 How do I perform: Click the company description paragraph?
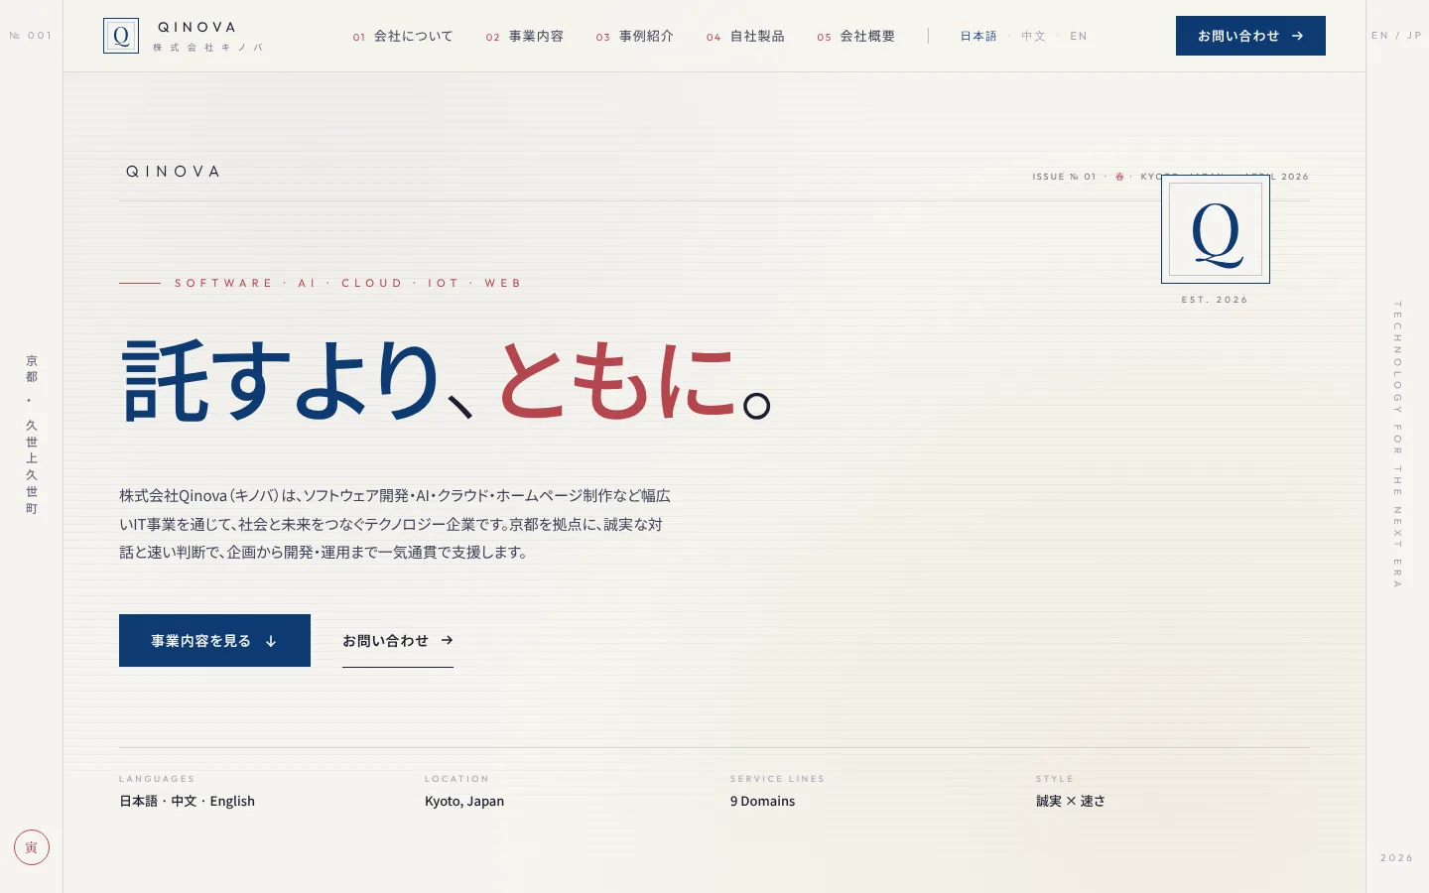[x=395, y=524]
